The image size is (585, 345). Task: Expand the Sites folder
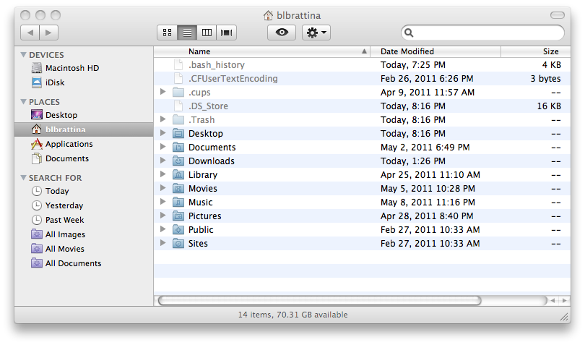[x=162, y=242]
